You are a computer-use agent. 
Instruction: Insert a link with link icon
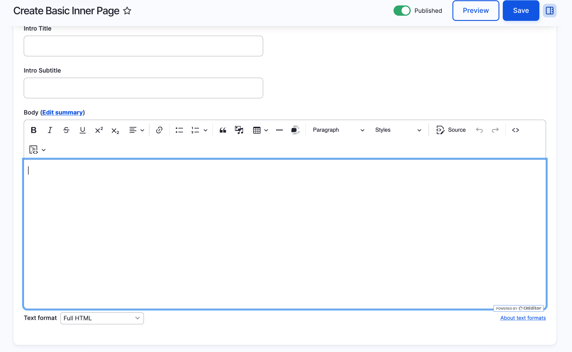click(159, 130)
